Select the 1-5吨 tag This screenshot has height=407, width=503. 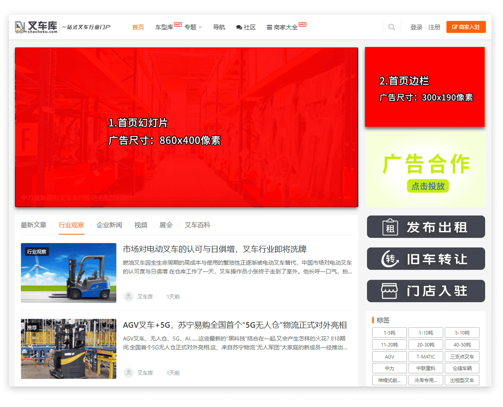389,333
